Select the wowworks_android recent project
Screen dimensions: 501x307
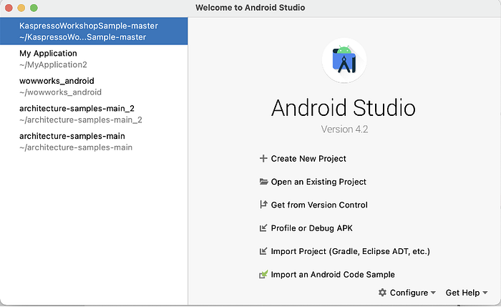click(94, 87)
